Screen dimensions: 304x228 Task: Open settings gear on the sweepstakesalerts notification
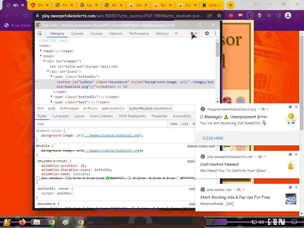pos(290,154)
